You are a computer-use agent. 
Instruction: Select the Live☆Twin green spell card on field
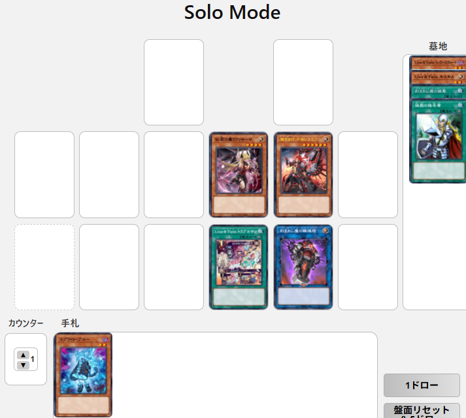click(239, 267)
